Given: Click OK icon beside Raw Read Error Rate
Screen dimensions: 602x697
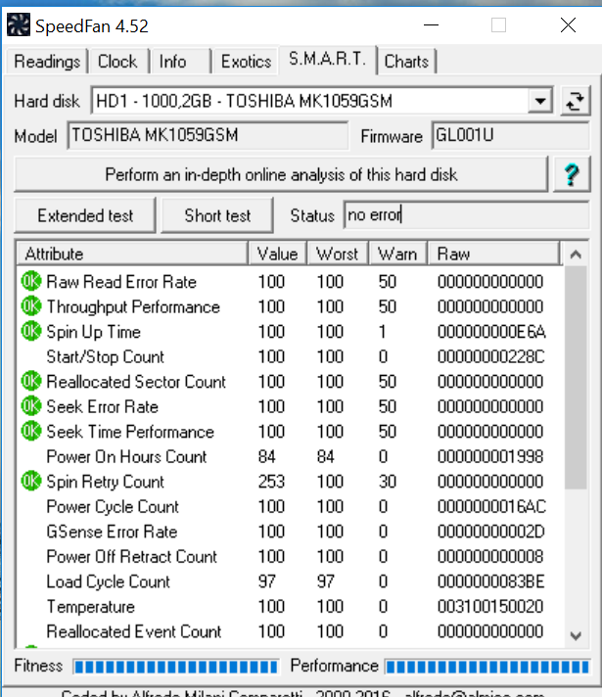Looking at the screenshot, I should click(x=31, y=282).
